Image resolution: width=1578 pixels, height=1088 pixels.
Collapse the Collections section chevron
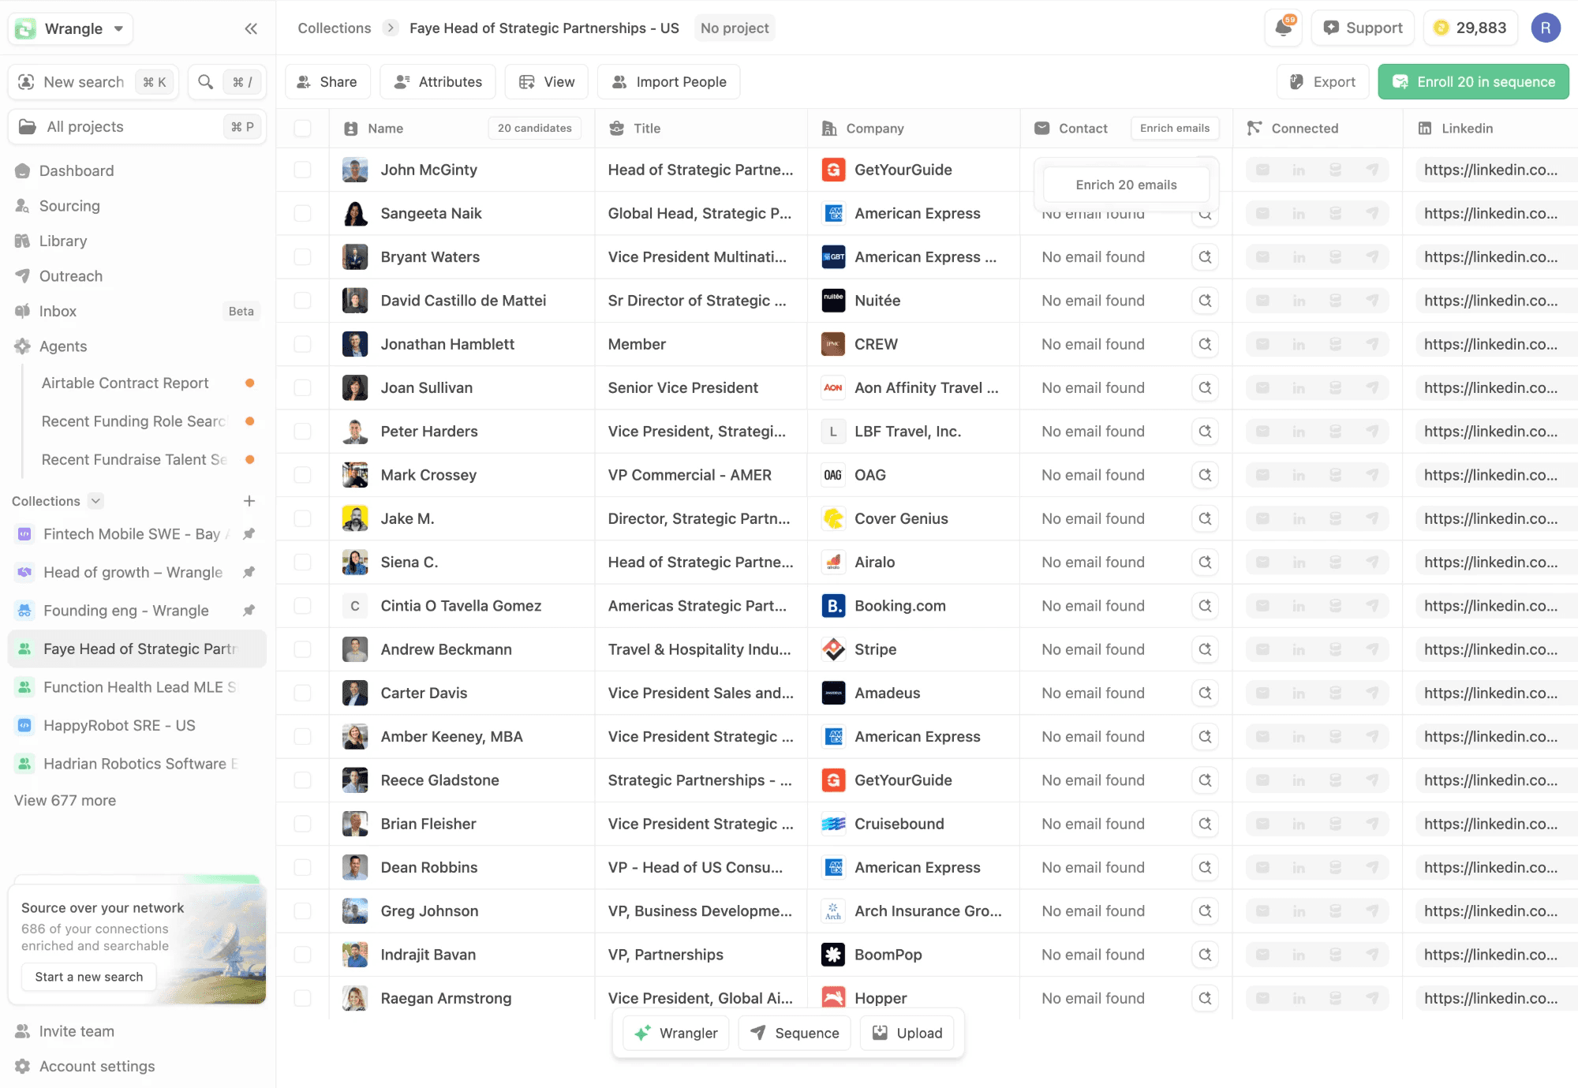tap(95, 501)
